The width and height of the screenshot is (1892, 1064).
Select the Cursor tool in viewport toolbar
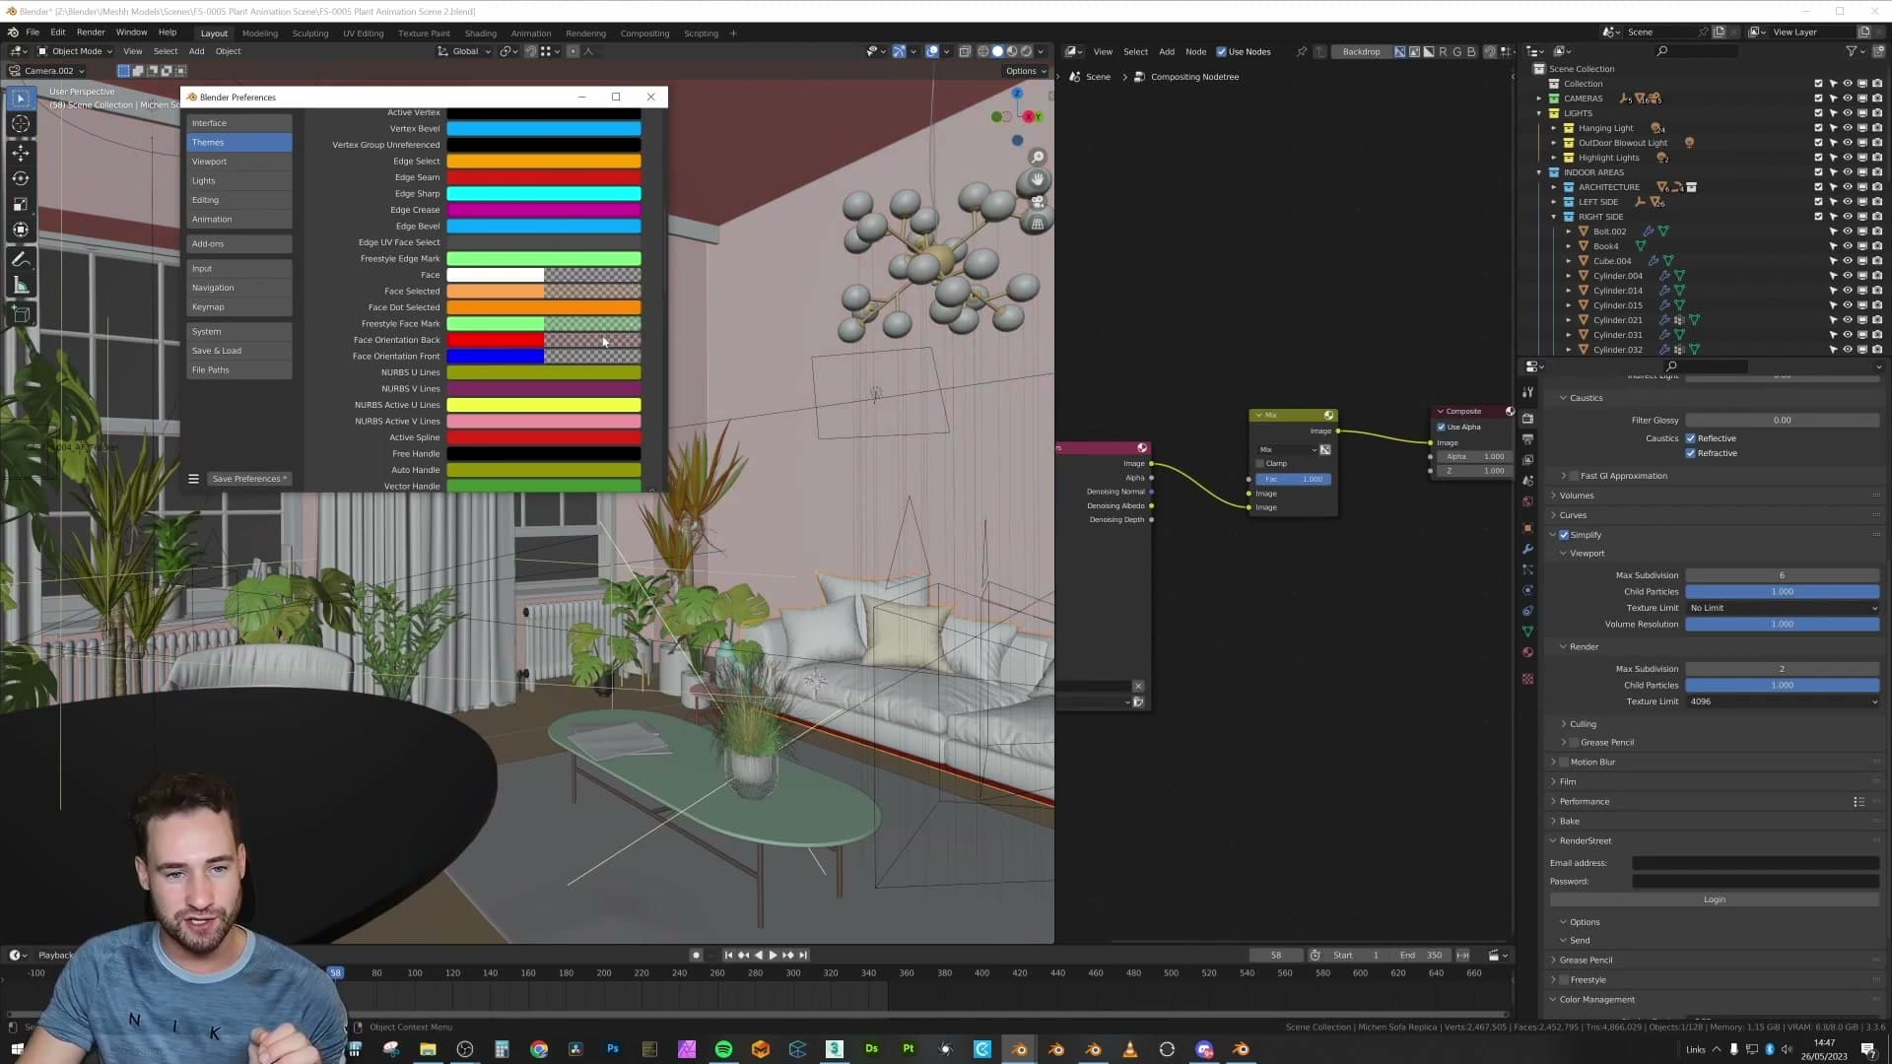pyautogui.click(x=20, y=124)
